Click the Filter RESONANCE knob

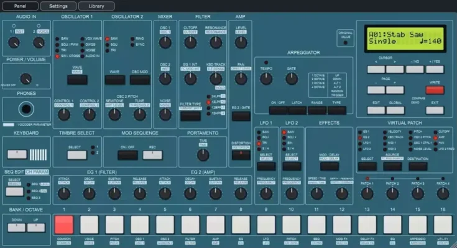[216, 43]
